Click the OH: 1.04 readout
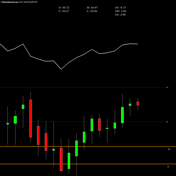 pyautogui.click(x=120, y=11)
